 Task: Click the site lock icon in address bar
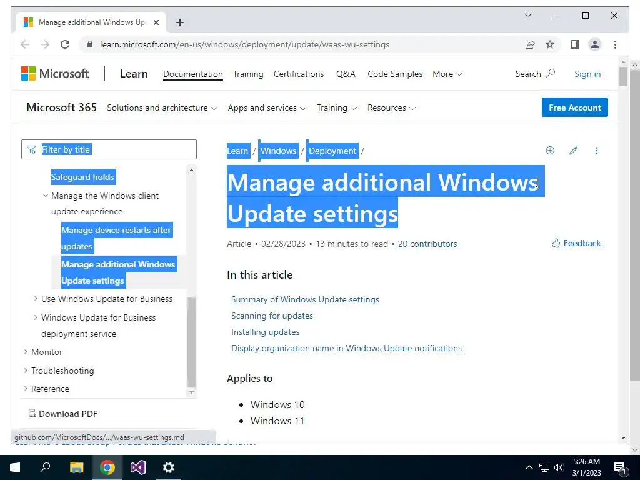90,44
